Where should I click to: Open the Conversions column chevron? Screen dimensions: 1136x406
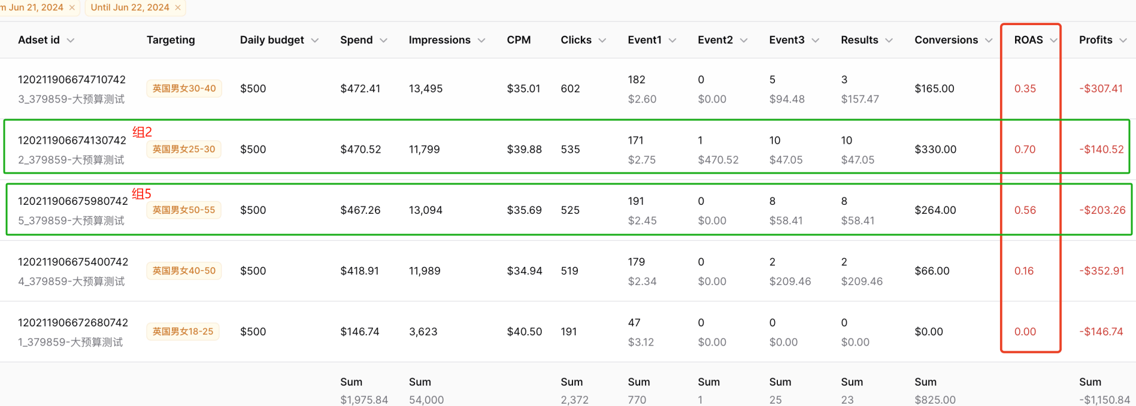click(989, 41)
